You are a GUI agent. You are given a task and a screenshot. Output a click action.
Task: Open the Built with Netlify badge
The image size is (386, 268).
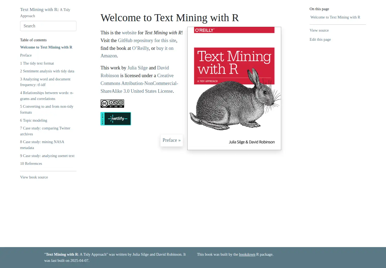pos(116,119)
